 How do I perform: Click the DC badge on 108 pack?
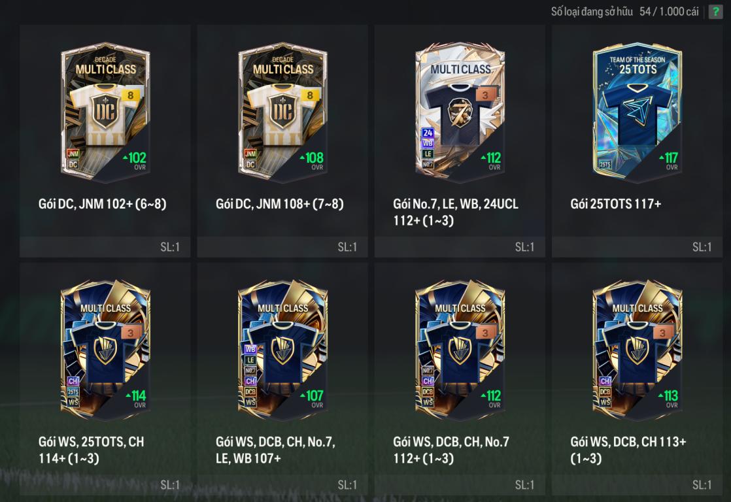[250, 164]
